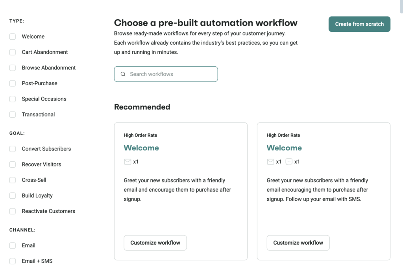This screenshot has height=267, width=403.
Task: Tick the Reactivate Customers checkbox
Action: coord(13,211)
